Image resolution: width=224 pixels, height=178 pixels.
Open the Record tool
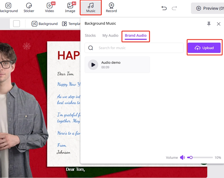[111, 8]
